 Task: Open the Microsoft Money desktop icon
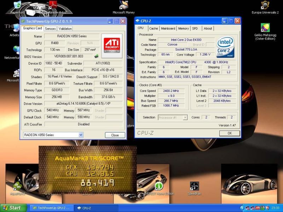[x=123, y=7]
